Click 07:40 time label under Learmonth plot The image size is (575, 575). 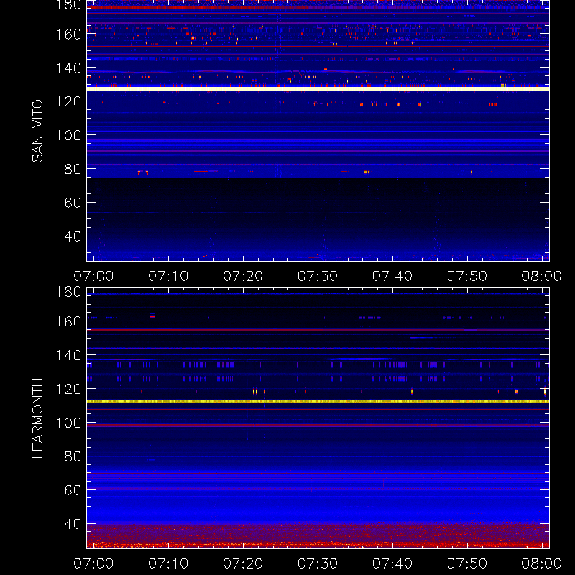pos(392,563)
